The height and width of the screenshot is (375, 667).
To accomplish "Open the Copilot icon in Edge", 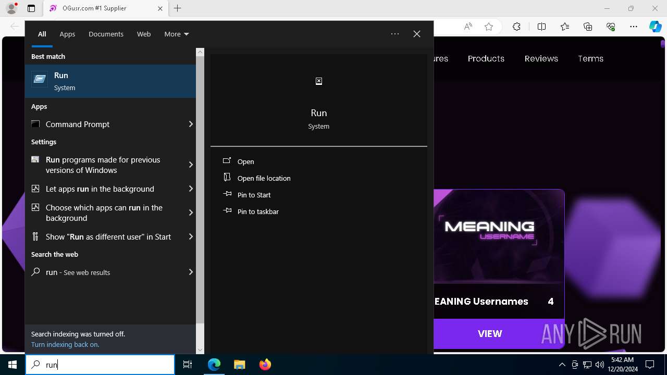I will tap(655, 27).
